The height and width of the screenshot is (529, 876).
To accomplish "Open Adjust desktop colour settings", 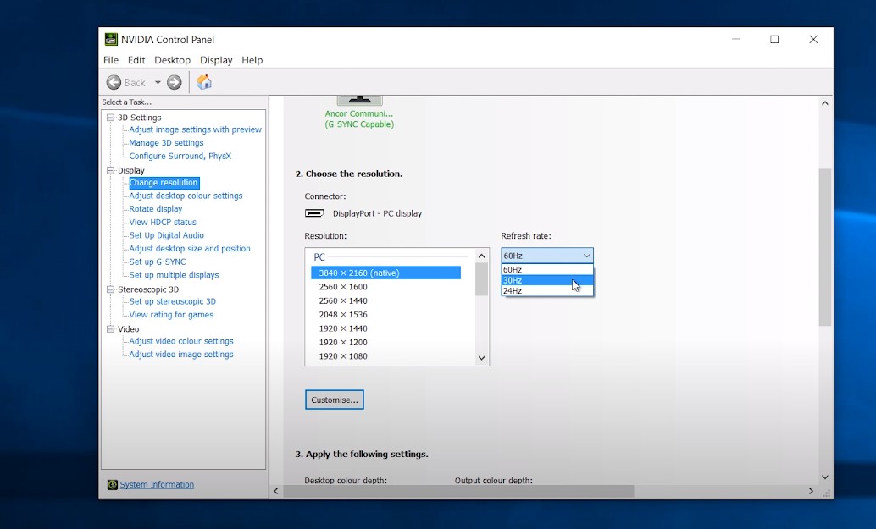I will 186,196.
